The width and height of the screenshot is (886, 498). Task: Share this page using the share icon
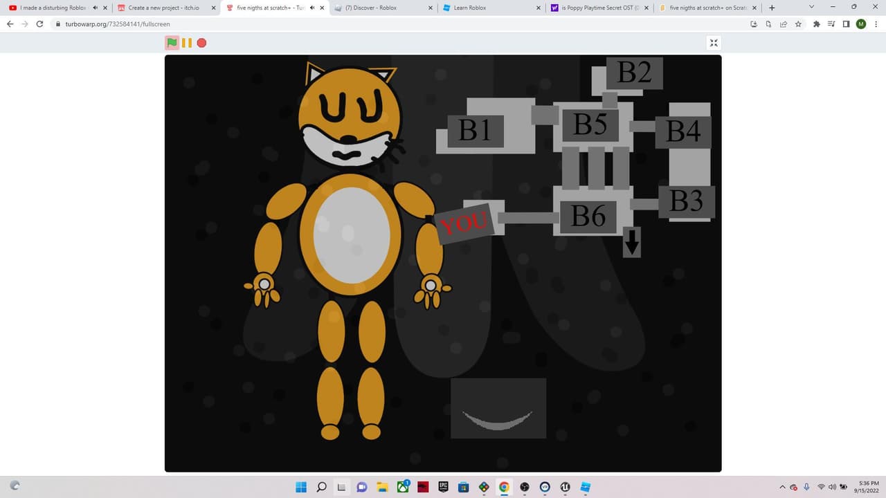[x=784, y=24]
